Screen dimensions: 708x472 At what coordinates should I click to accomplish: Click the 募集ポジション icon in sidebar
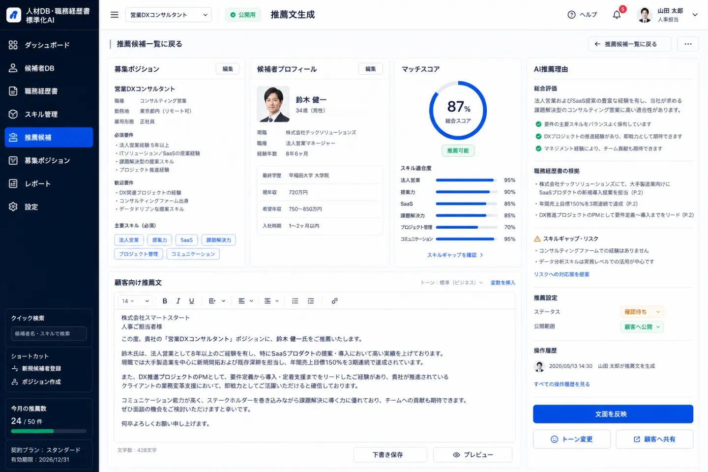tap(13, 160)
